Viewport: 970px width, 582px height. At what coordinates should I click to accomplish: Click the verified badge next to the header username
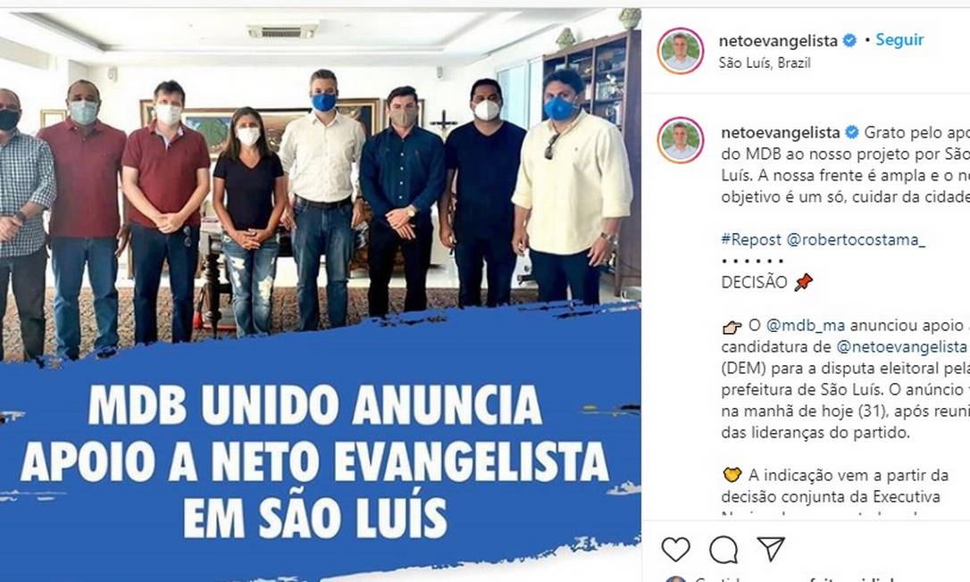pyautogui.click(x=850, y=41)
